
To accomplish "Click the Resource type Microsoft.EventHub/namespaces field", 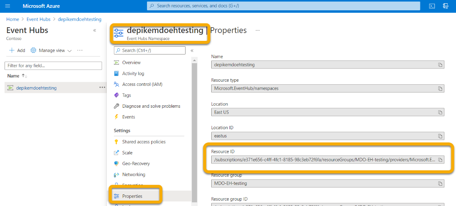I will coord(328,88).
